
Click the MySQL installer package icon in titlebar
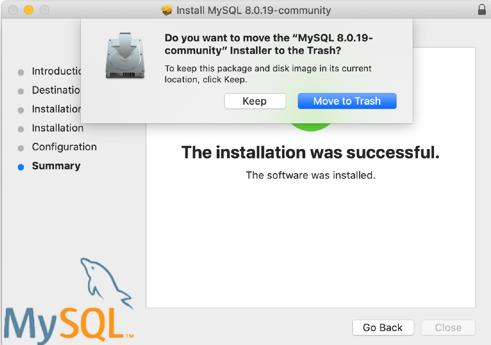pos(167,10)
